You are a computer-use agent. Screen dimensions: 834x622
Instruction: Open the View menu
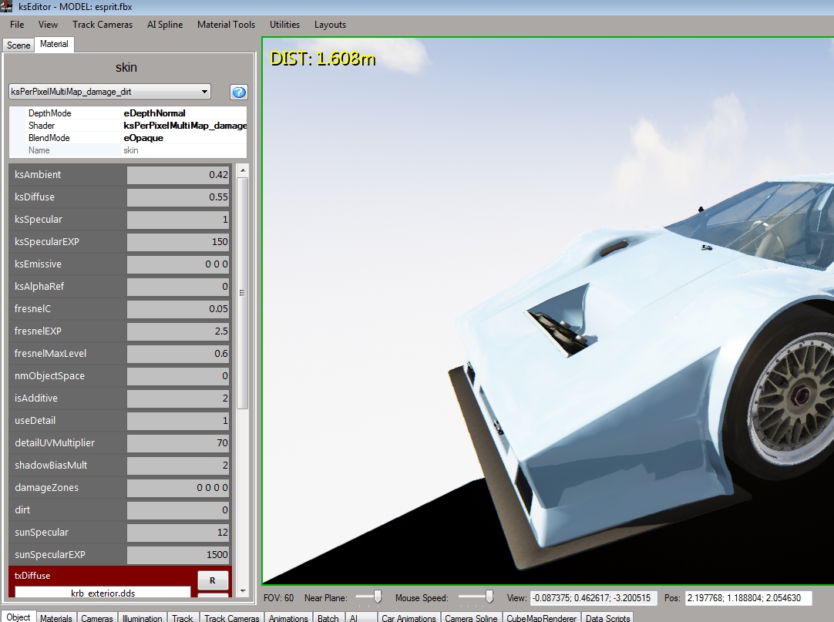(48, 25)
